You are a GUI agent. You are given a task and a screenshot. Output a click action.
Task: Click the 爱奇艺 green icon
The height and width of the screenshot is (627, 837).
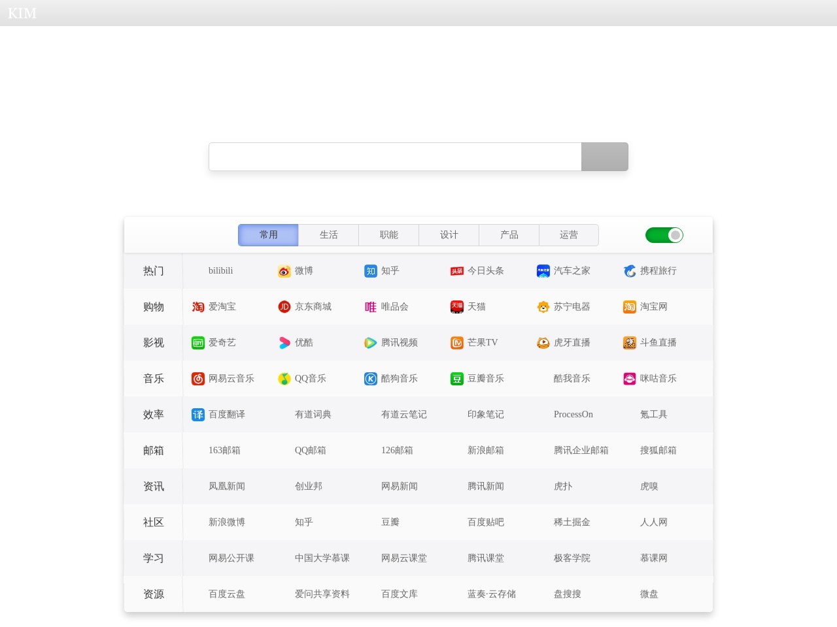(x=198, y=343)
